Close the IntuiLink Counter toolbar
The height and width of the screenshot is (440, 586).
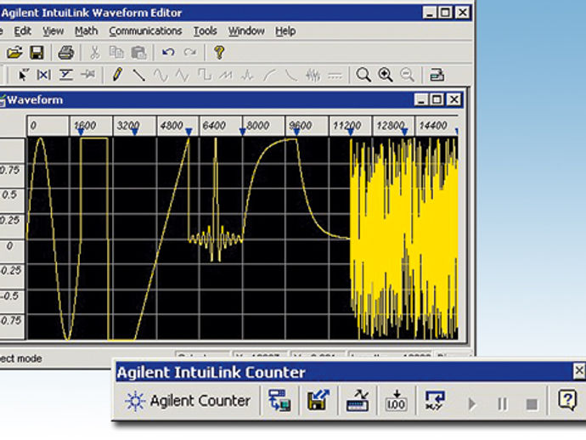click(x=579, y=371)
